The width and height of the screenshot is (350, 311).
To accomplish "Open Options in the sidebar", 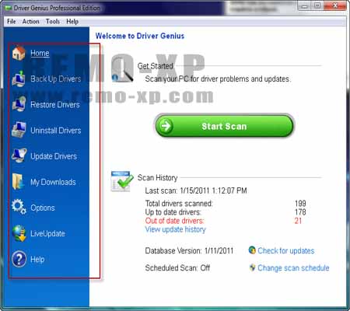I will click(x=43, y=208).
